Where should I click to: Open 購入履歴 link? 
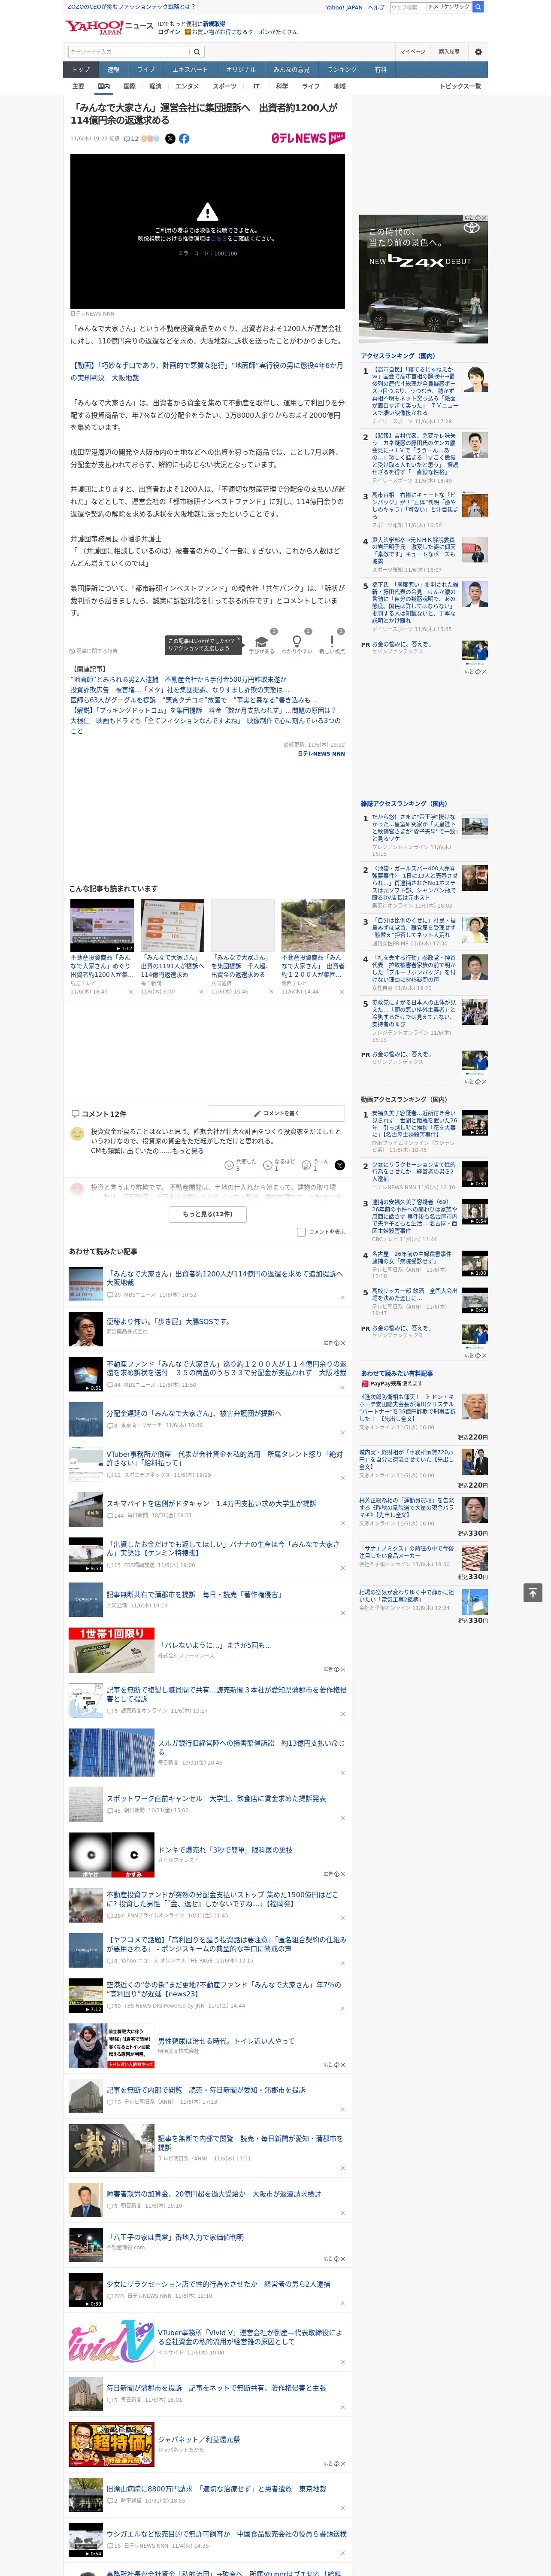pos(449,52)
